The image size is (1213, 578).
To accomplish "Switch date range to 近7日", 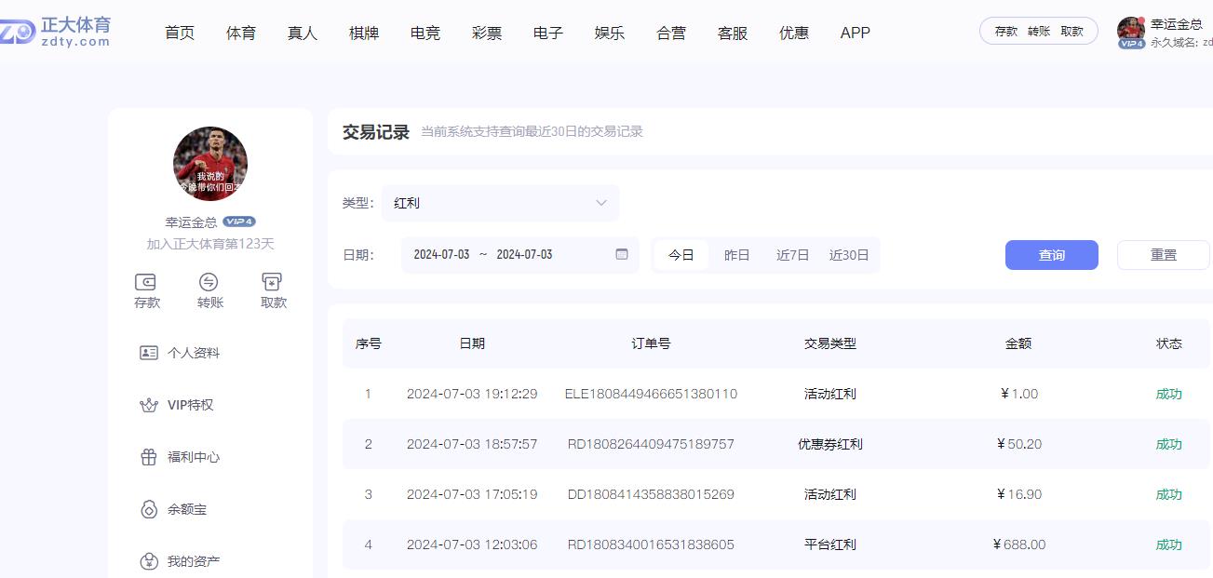I will (x=791, y=254).
